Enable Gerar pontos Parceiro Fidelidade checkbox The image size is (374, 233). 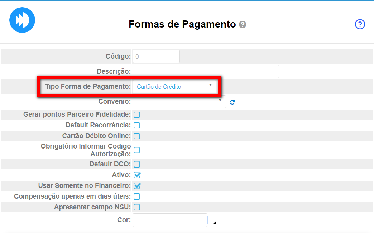click(x=137, y=115)
